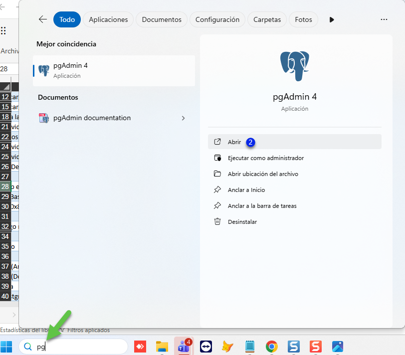Open the red Snagit Editor icon on taskbar

[316, 347]
